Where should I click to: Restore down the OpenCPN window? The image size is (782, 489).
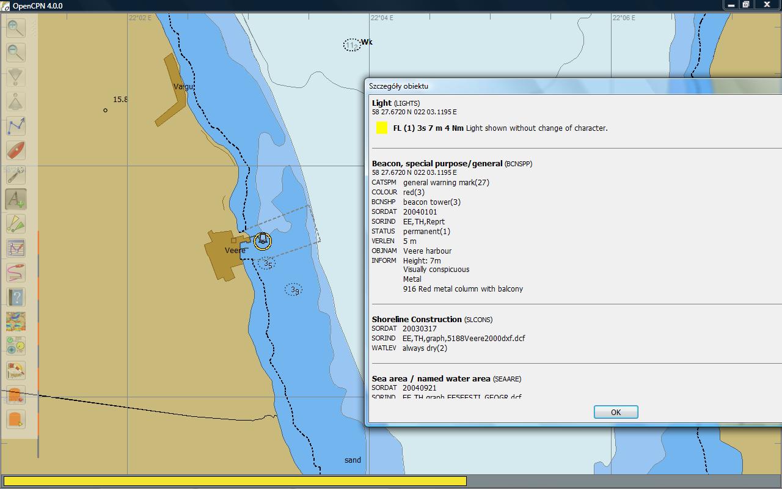(x=746, y=5)
